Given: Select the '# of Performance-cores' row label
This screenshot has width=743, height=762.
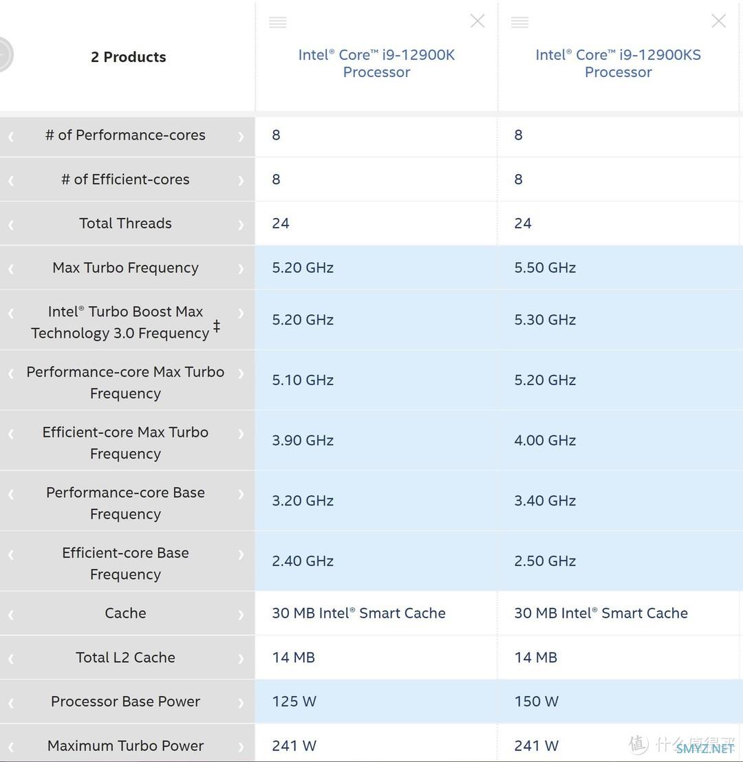Looking at the screenshot, I should coord(125,135).
